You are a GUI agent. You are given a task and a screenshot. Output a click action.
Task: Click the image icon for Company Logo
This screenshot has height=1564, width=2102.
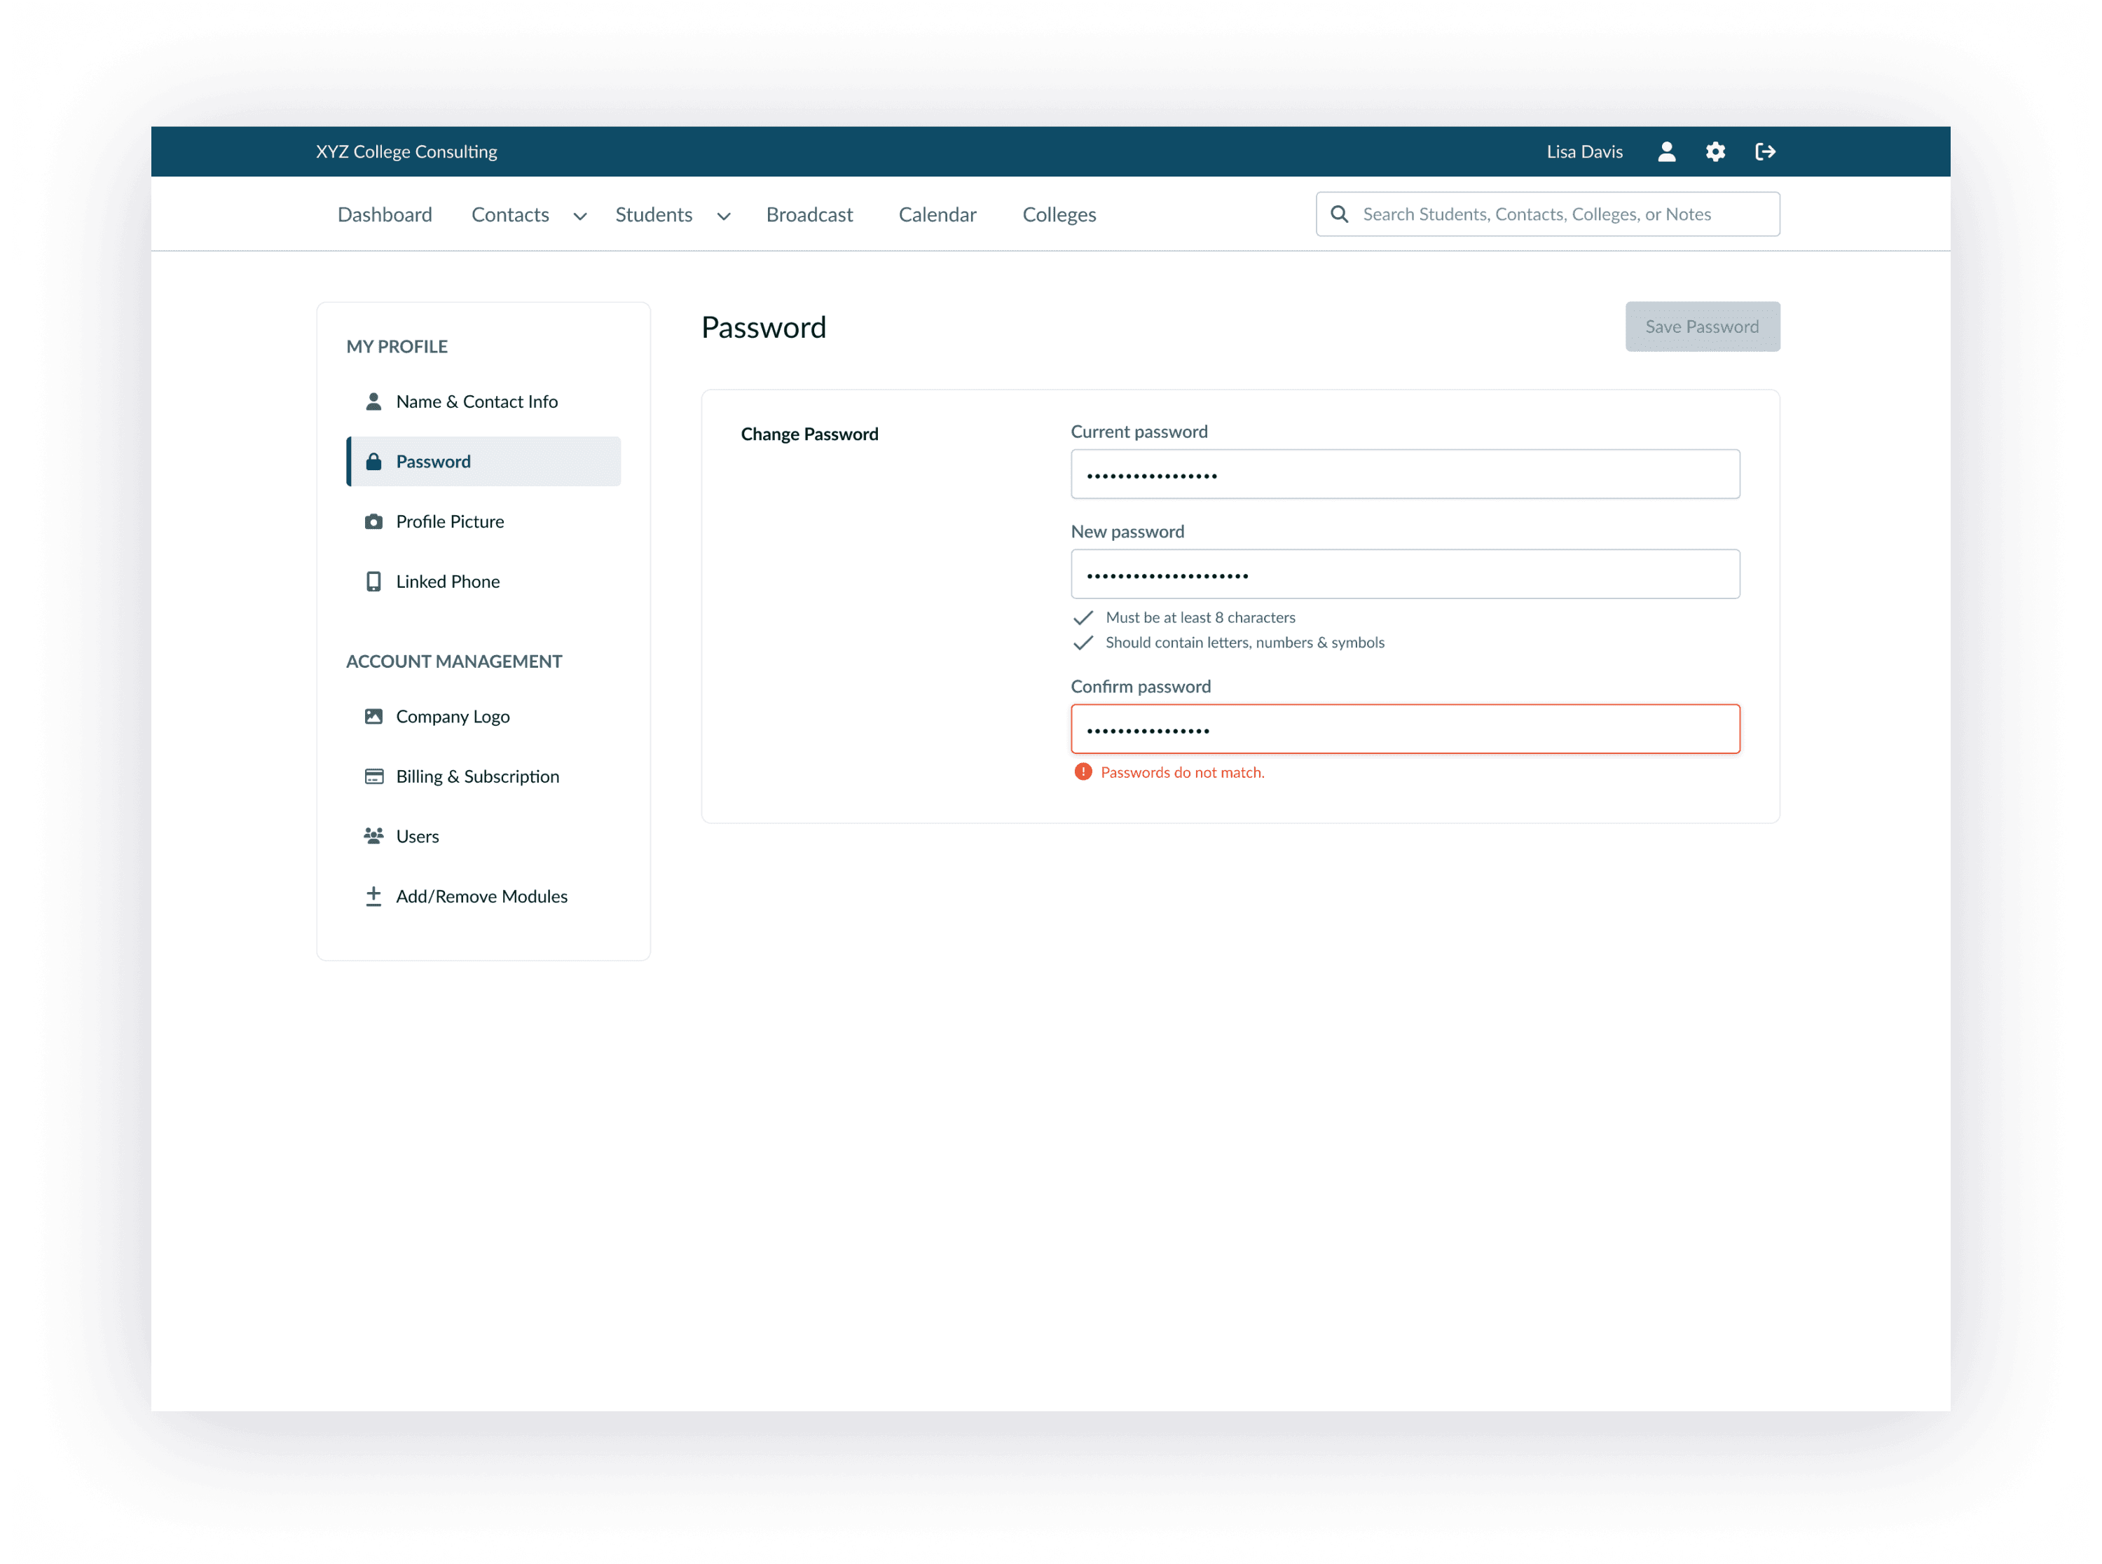click(374, 717)
